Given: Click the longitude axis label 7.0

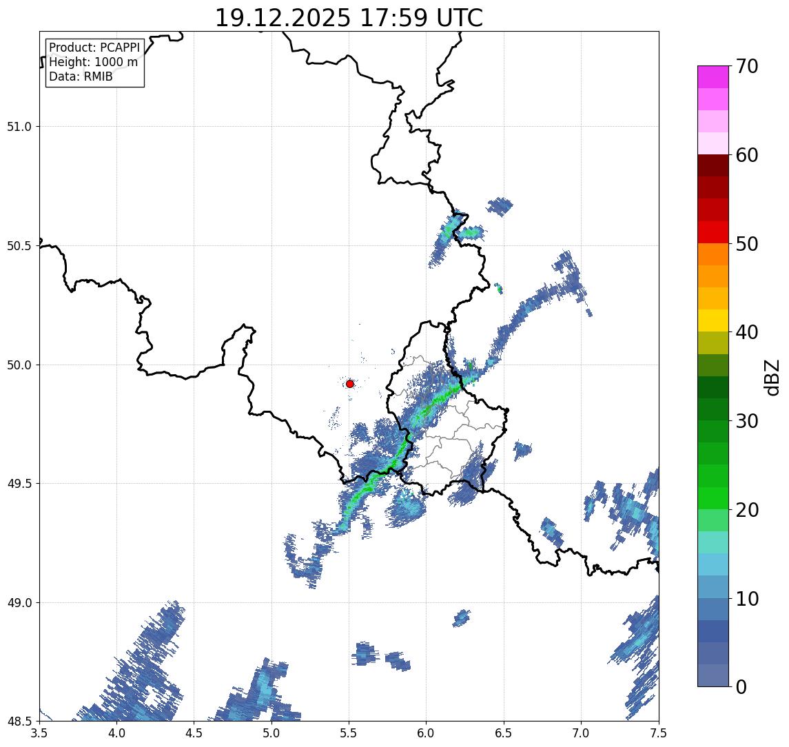Looking at the screenshot, I should 582,733.
